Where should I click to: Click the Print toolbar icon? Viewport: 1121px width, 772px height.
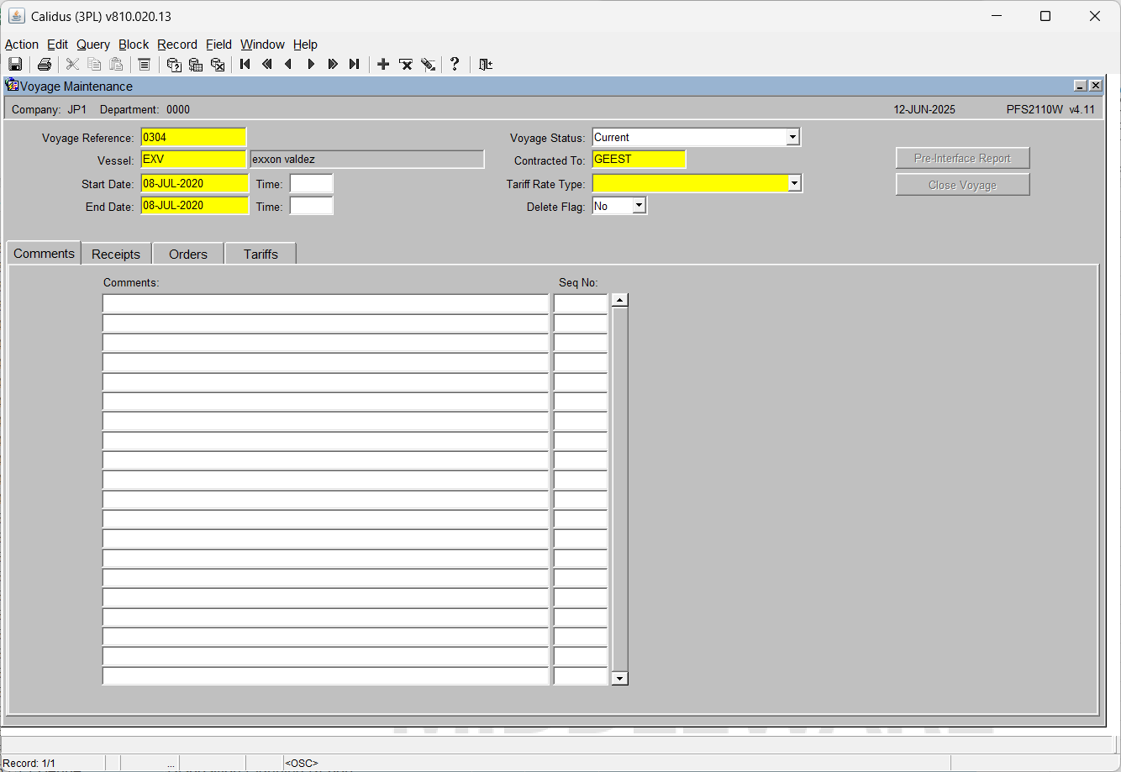tap(45, 65)
